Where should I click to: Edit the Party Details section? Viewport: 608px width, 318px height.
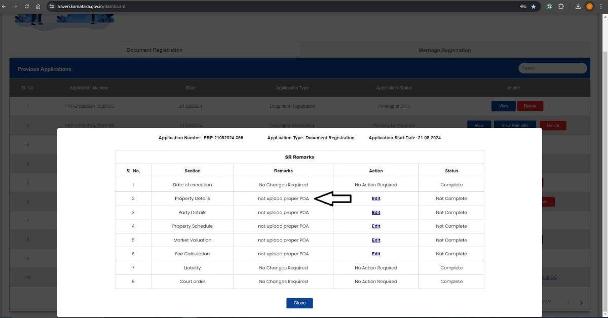(x=376, y=213)
